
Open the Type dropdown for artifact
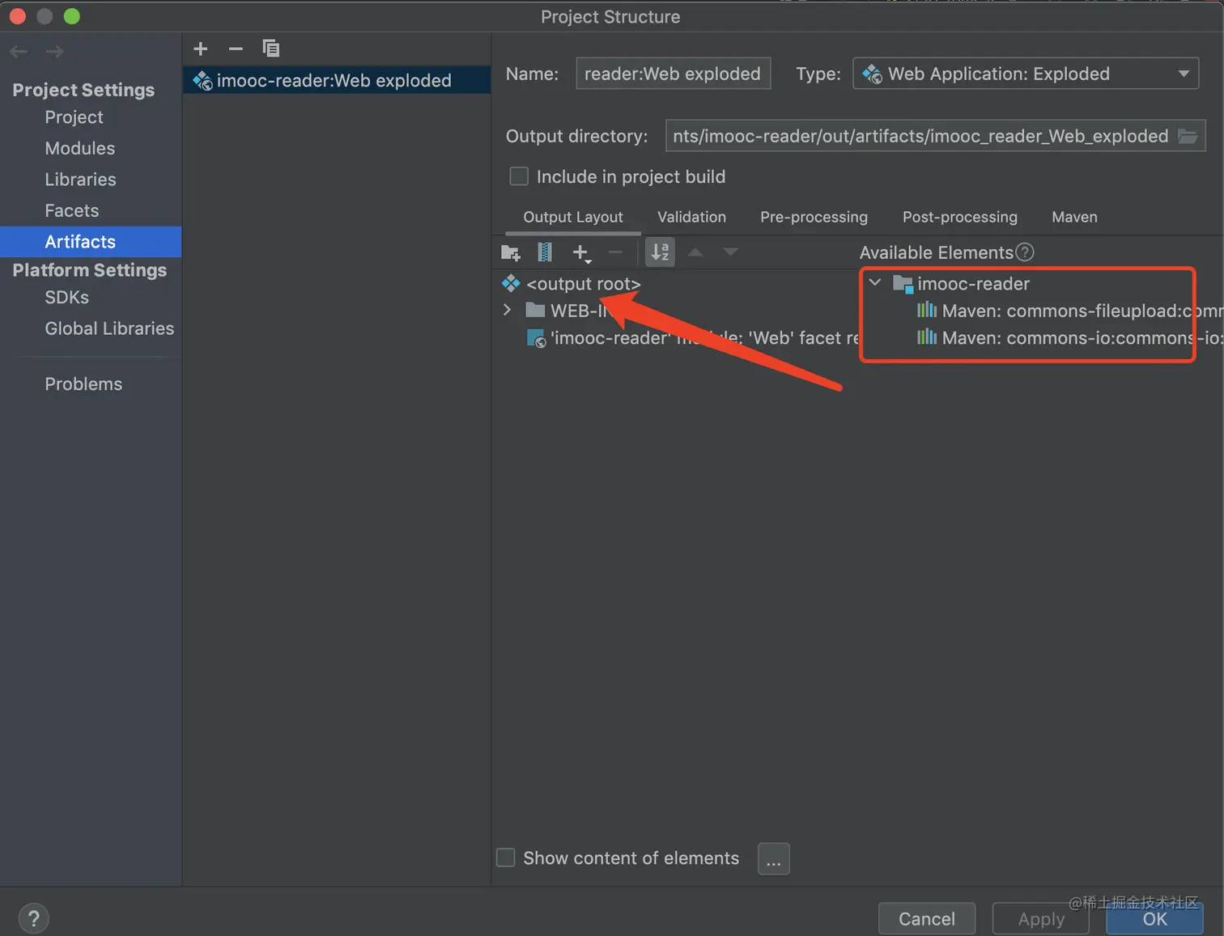[1026, 74]
